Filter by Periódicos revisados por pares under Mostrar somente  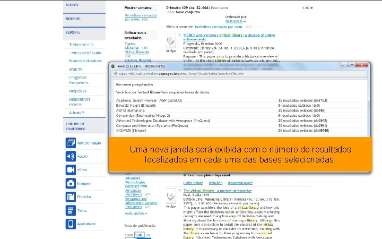(141, 17)
